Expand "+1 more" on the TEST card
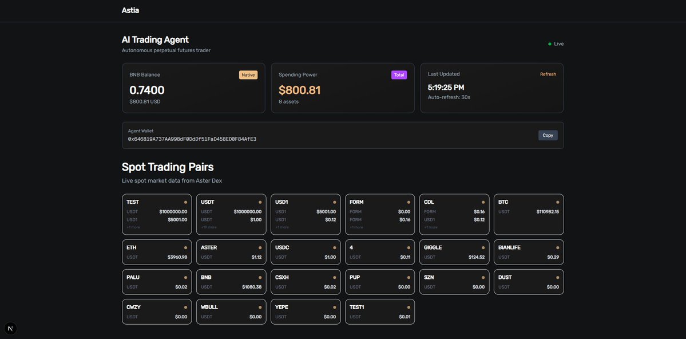This screenshot has width=686, height=339. pos(133,227)
